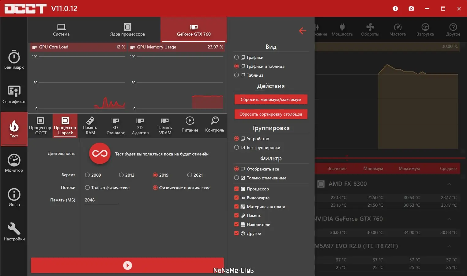Select Контроль monitoring-only test
Image resolution: width=467 pixels, height=276 pixels.
215,126
